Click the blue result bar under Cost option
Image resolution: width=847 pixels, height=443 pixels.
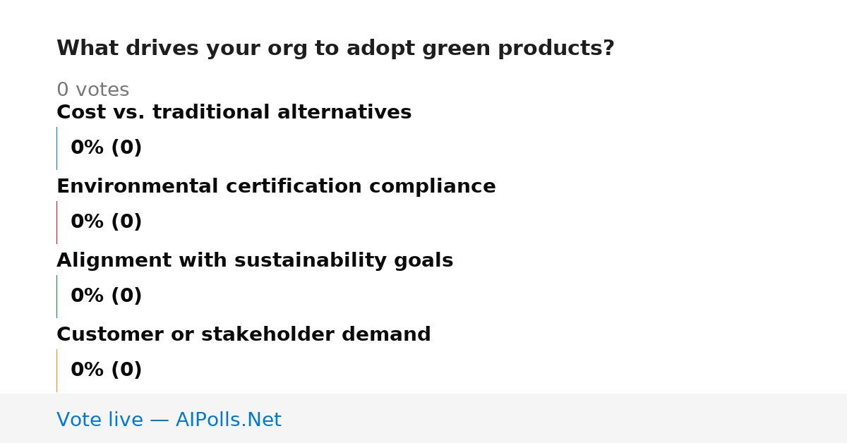[56, 148]
